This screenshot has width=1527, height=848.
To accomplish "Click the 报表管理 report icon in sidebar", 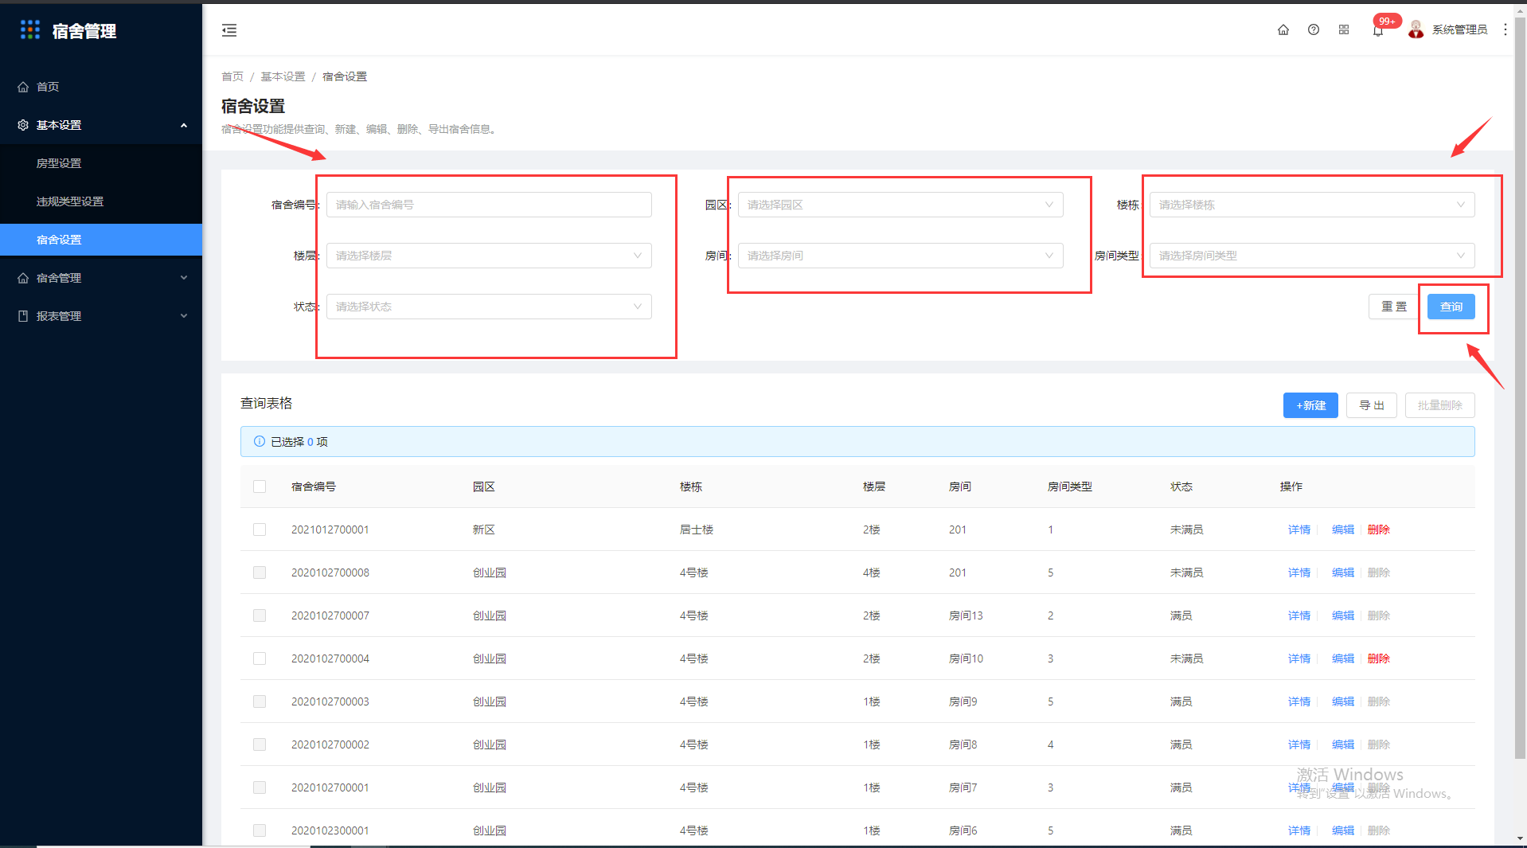I will (23, 316).
